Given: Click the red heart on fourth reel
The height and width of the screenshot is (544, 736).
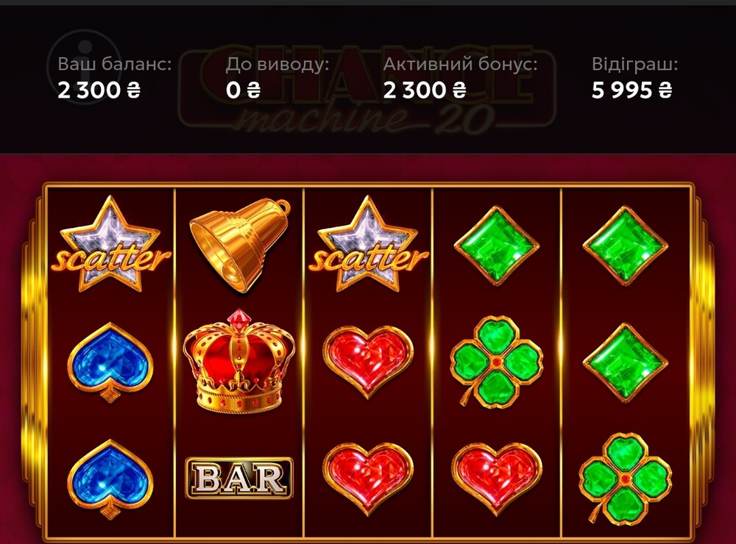Looking at the screenshot, I should (497, 478).
